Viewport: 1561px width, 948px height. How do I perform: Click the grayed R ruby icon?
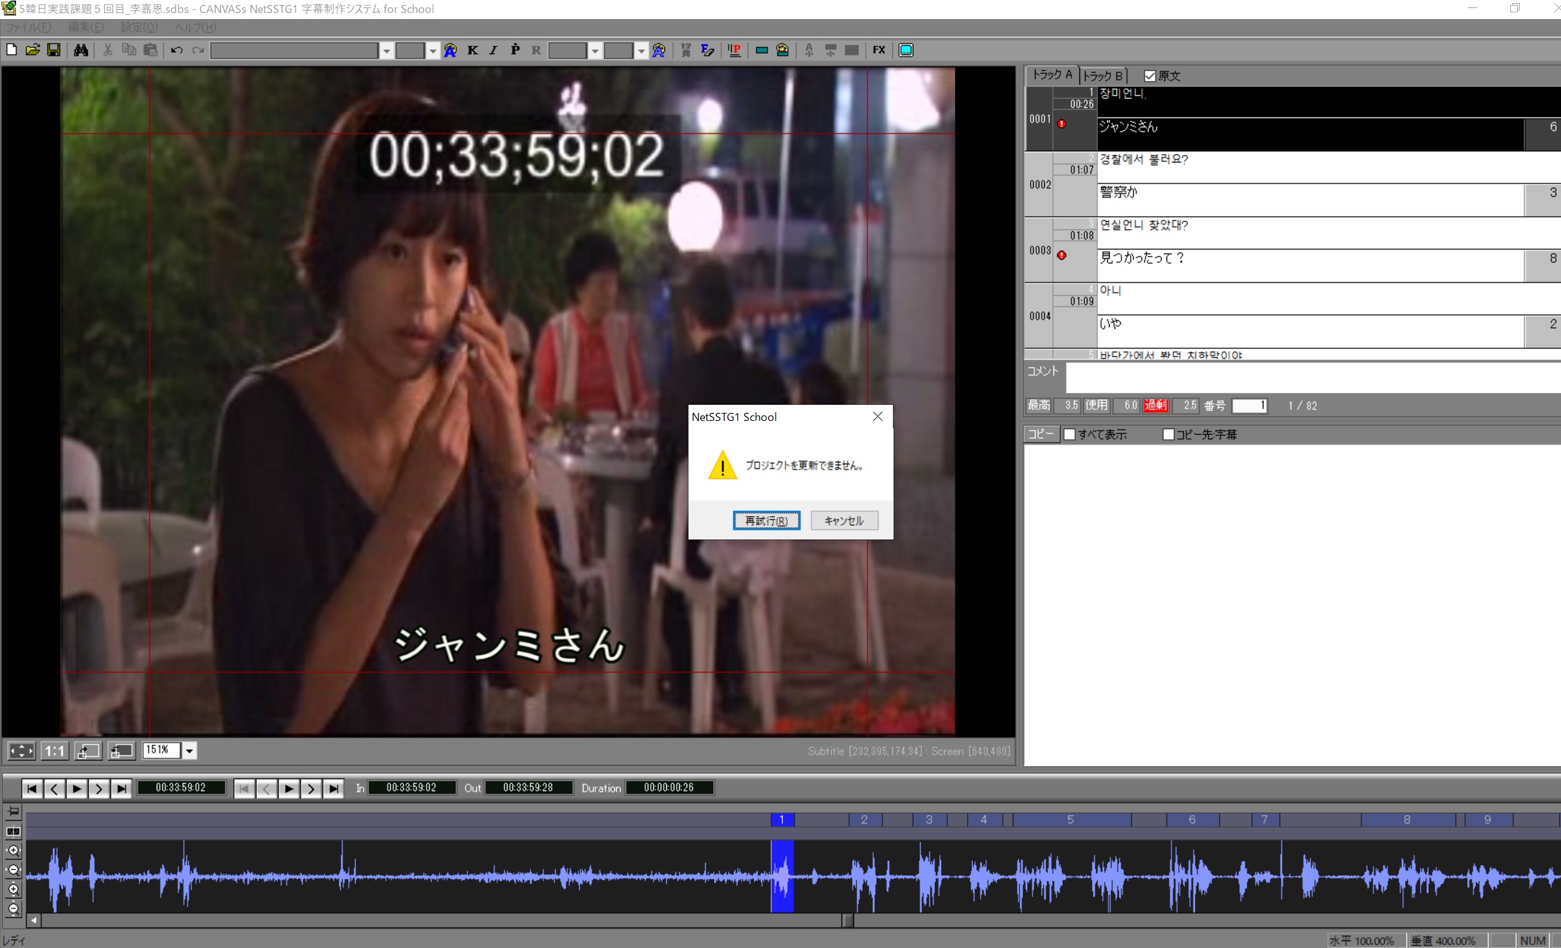point(536,50)
